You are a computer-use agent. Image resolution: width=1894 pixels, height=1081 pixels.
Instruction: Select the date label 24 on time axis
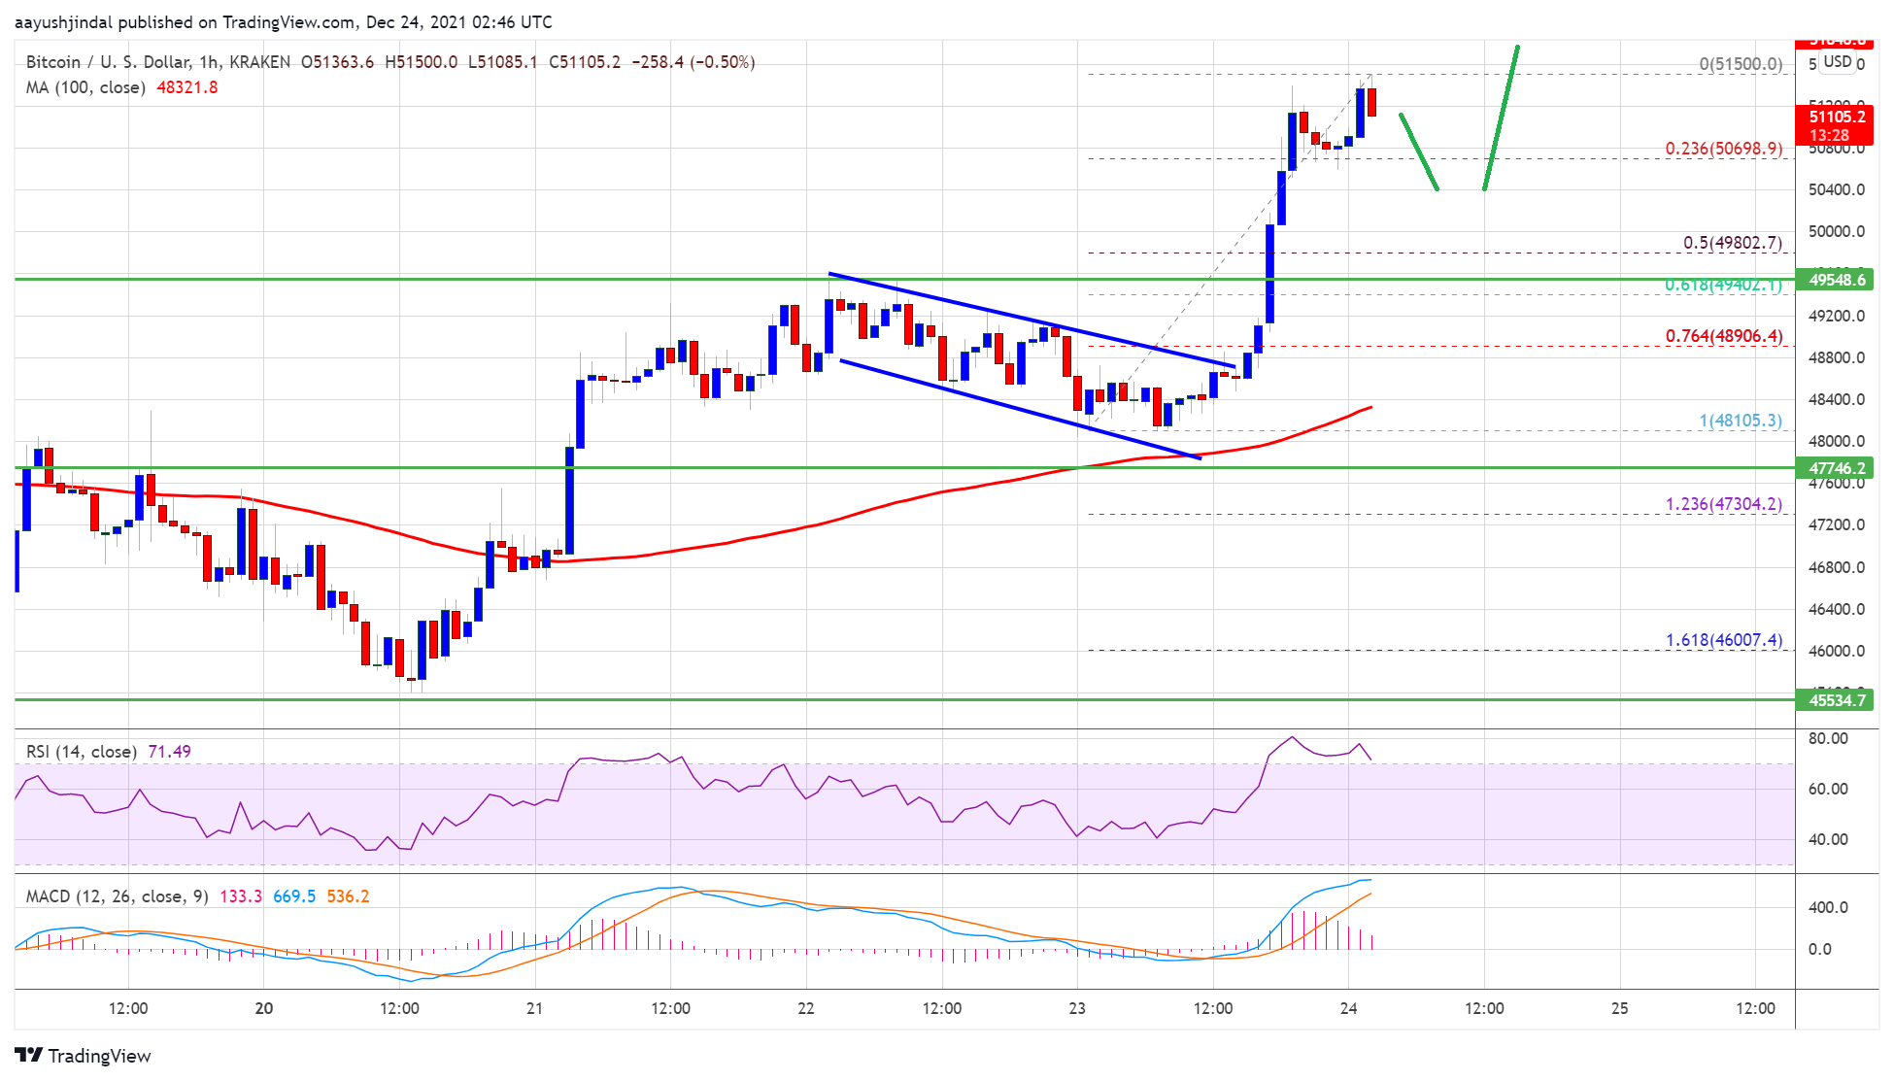tap(1348, 1008)
